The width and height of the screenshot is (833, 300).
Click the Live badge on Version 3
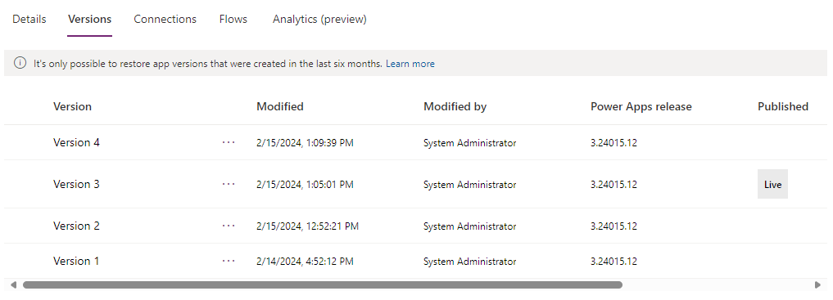[x=772, y=185]
